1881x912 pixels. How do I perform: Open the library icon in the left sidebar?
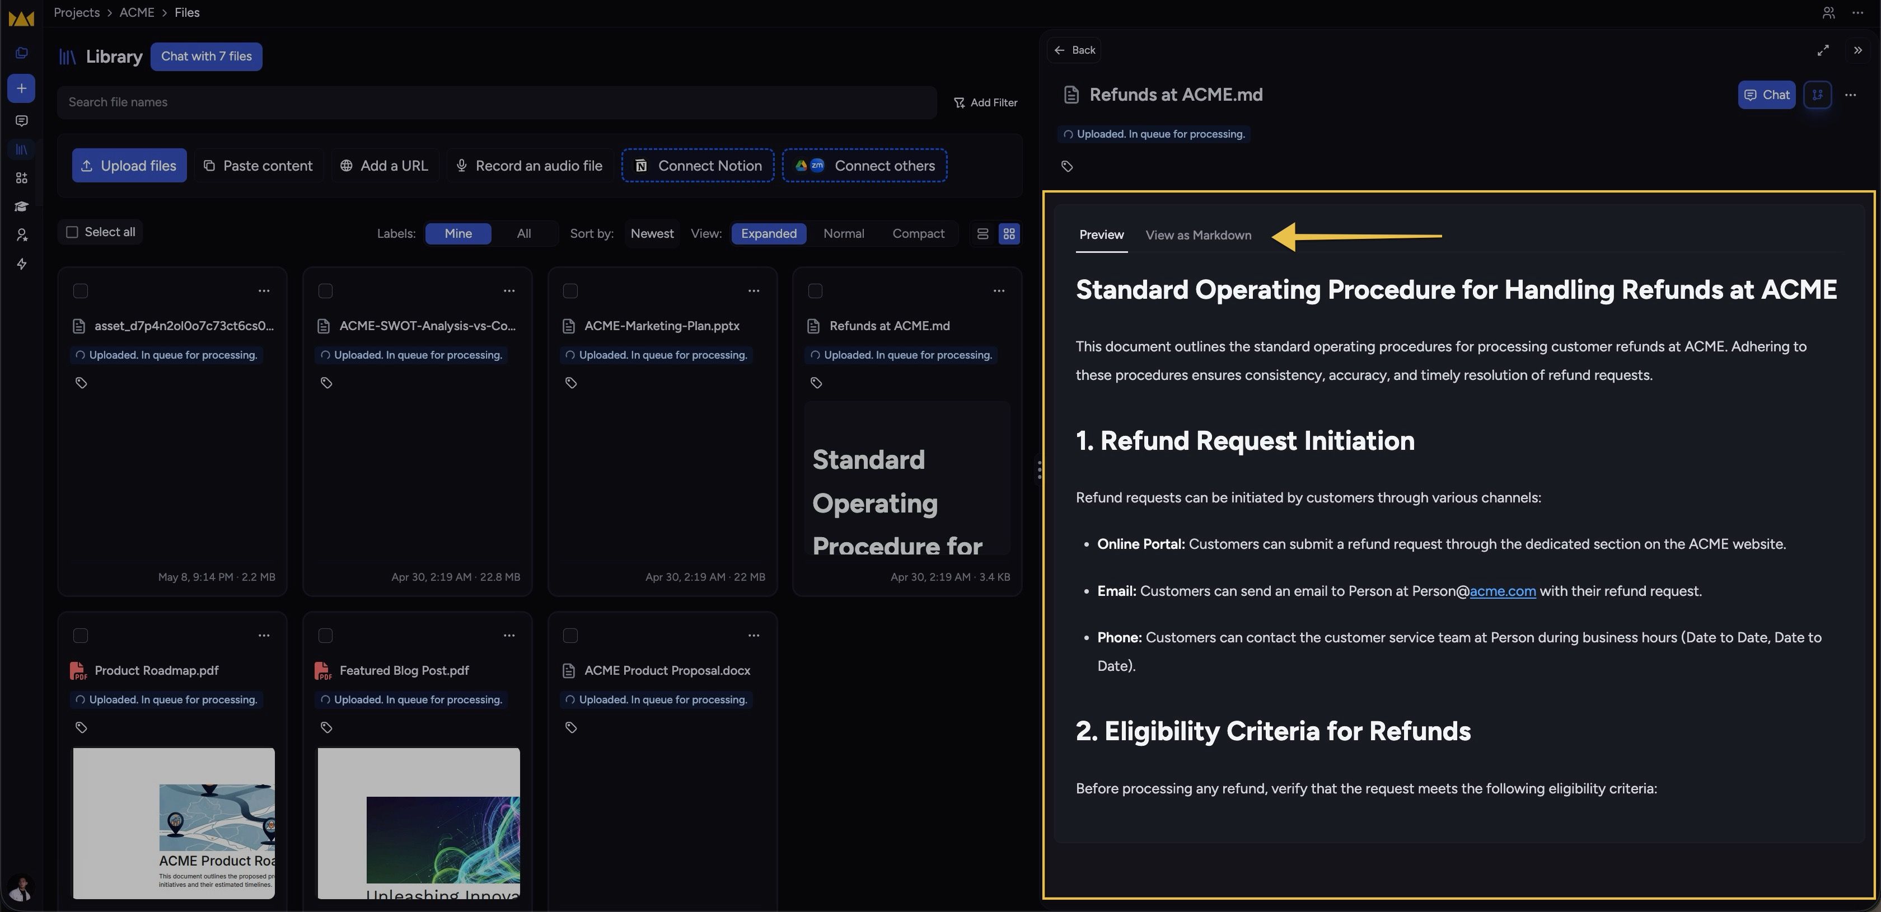pyautogui.click(x=21, y=149)
